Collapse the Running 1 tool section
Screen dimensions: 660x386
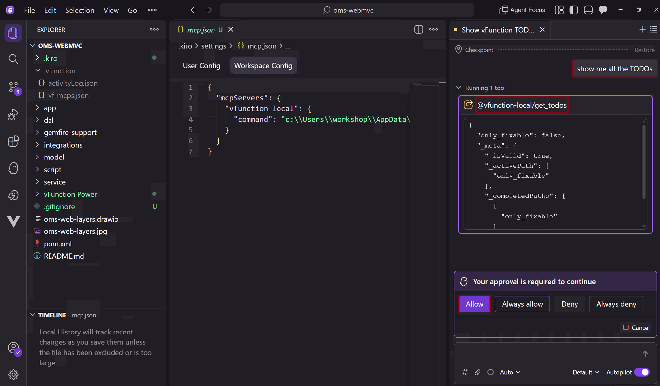pos(458,88)
